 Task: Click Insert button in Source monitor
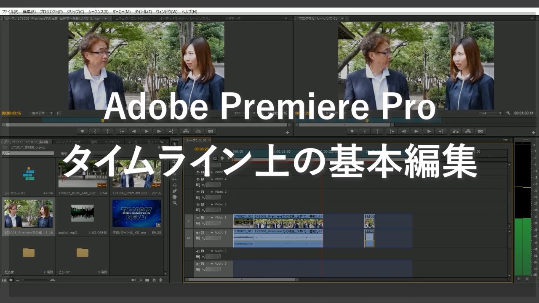(x=186, y=131)
